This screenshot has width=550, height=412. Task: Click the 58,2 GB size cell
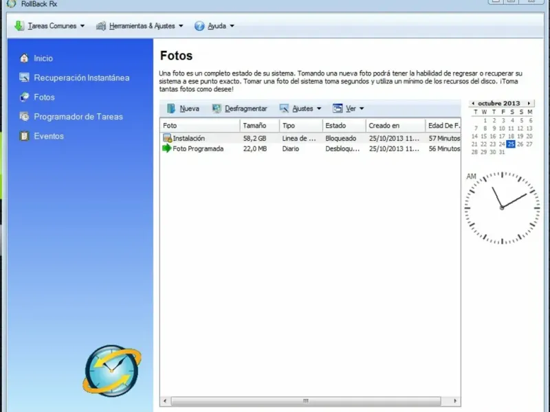[254, 139]
